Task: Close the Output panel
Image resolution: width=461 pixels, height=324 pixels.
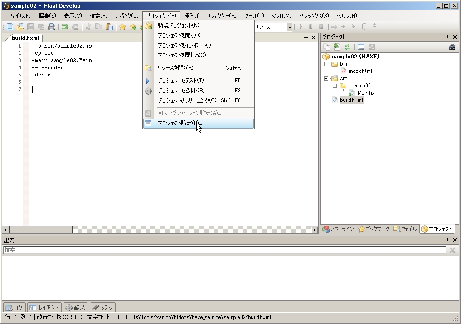Action: [x=455, y=240]
